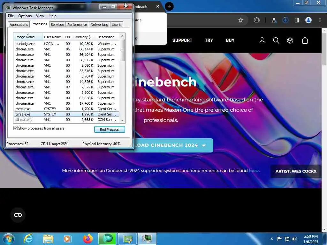Select the Processes tab

click(39, 24)
